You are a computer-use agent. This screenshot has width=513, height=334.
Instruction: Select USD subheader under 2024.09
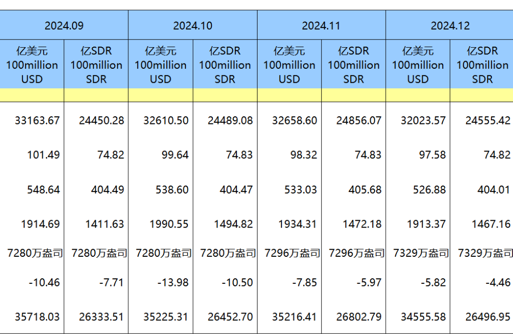pyautogui.click(x=32, y=65)
